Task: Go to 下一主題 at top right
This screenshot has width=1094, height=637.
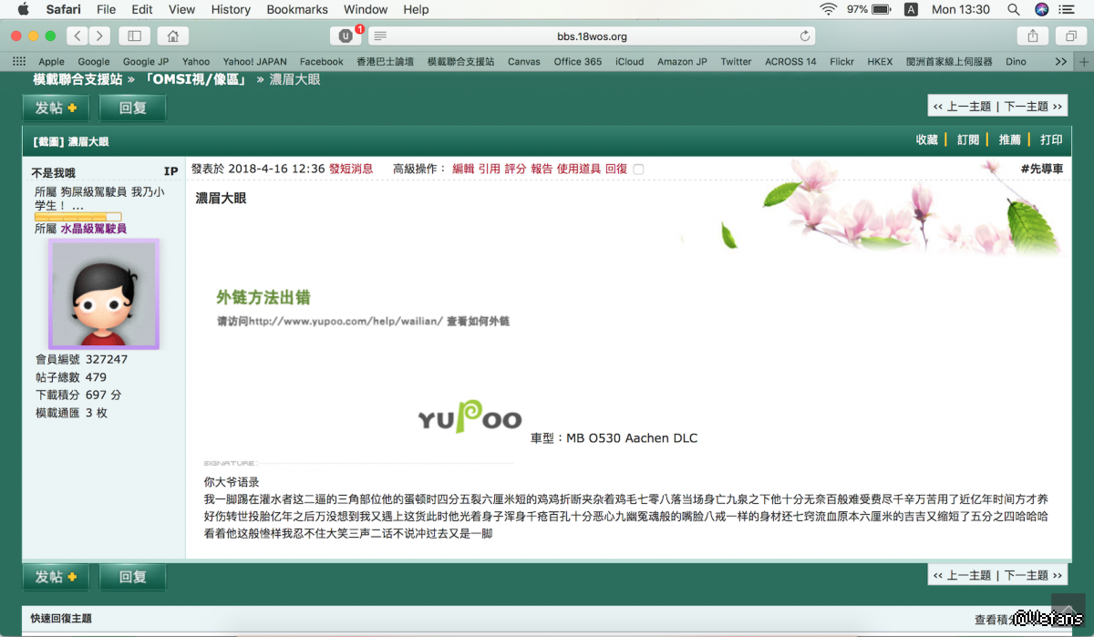Action: click(1033, 107)
